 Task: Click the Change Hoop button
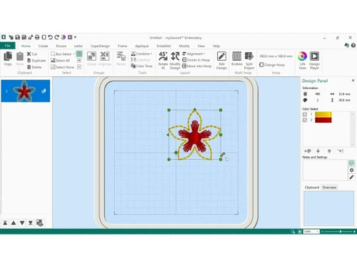point(272,65)
